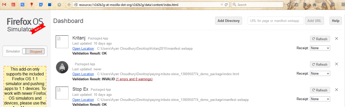Open Location link for Kritanj
The image size is (345, 107).
pos(83,48)
